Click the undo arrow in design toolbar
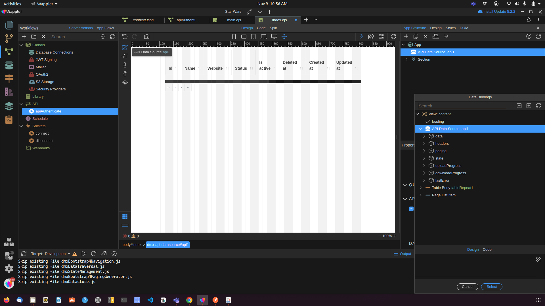Screen dimensions: 545x306 125,37
